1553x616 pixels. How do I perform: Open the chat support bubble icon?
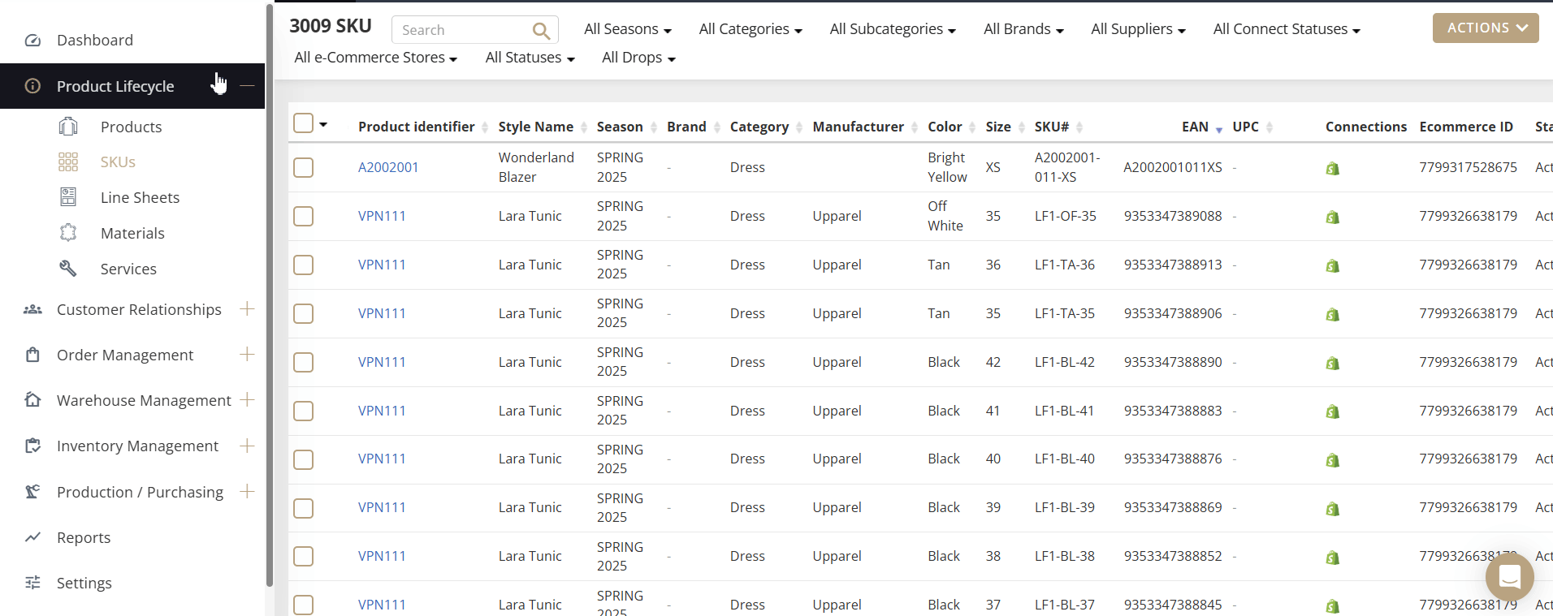pos(1509,577)
